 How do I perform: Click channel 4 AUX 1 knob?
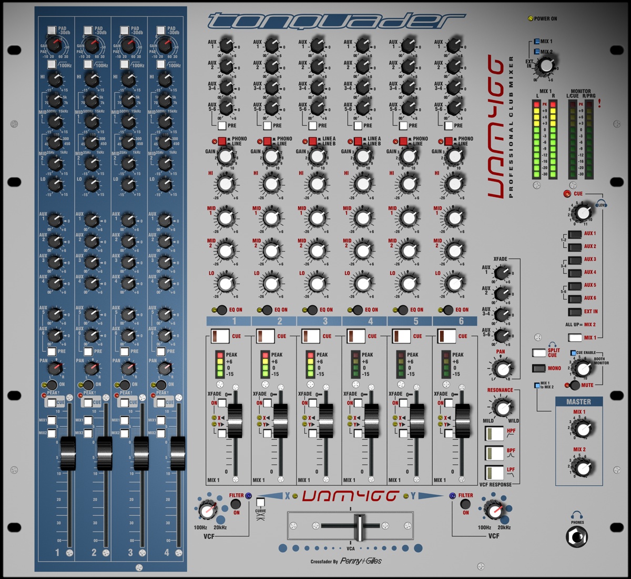362,46
